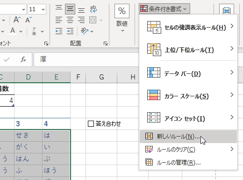This screenshot has height=180, width=243.
Task: Click percent 数値 number format button
Action: [122, 18]
